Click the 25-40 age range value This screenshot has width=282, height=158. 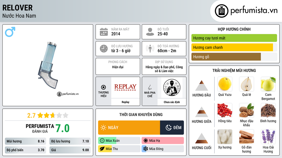pos(162,34)
